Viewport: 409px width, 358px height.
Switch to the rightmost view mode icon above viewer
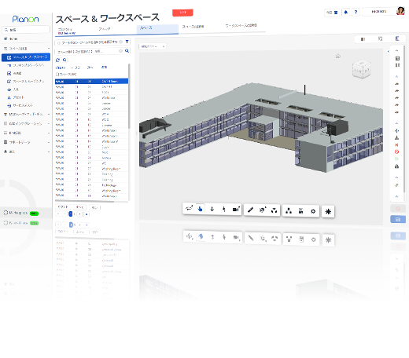397,38
